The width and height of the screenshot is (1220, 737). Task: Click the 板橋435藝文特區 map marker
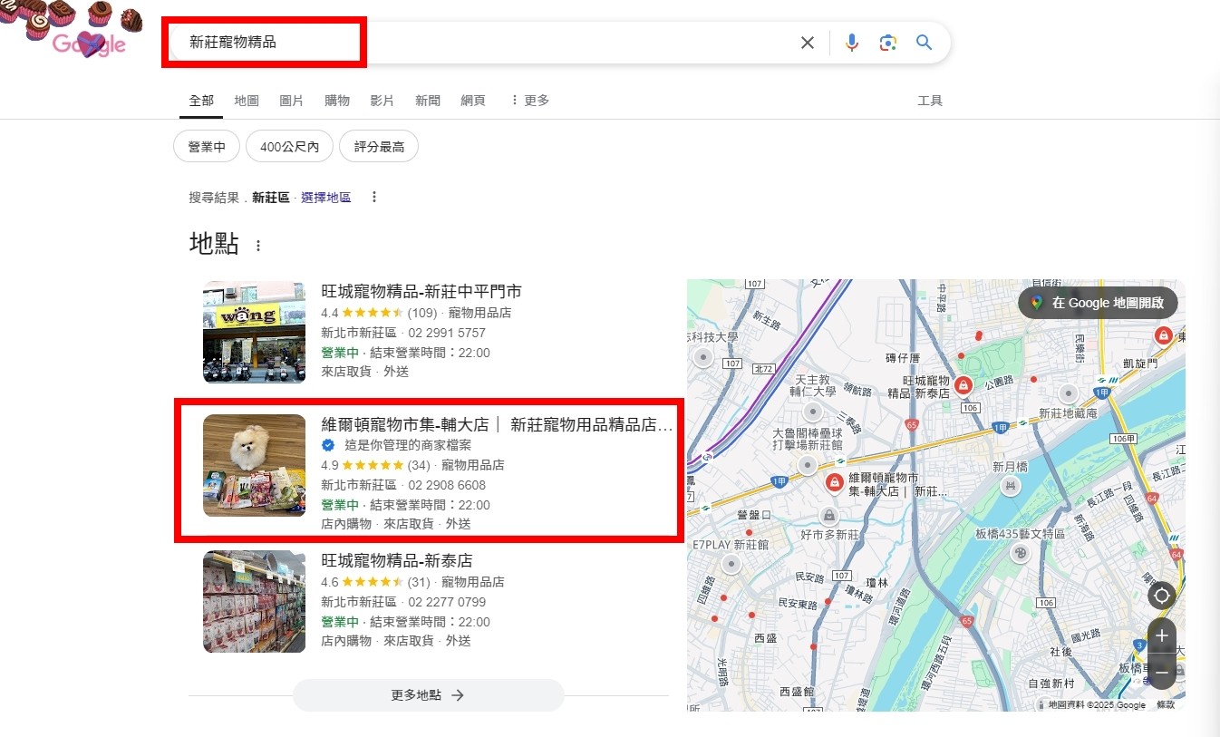1020,552
